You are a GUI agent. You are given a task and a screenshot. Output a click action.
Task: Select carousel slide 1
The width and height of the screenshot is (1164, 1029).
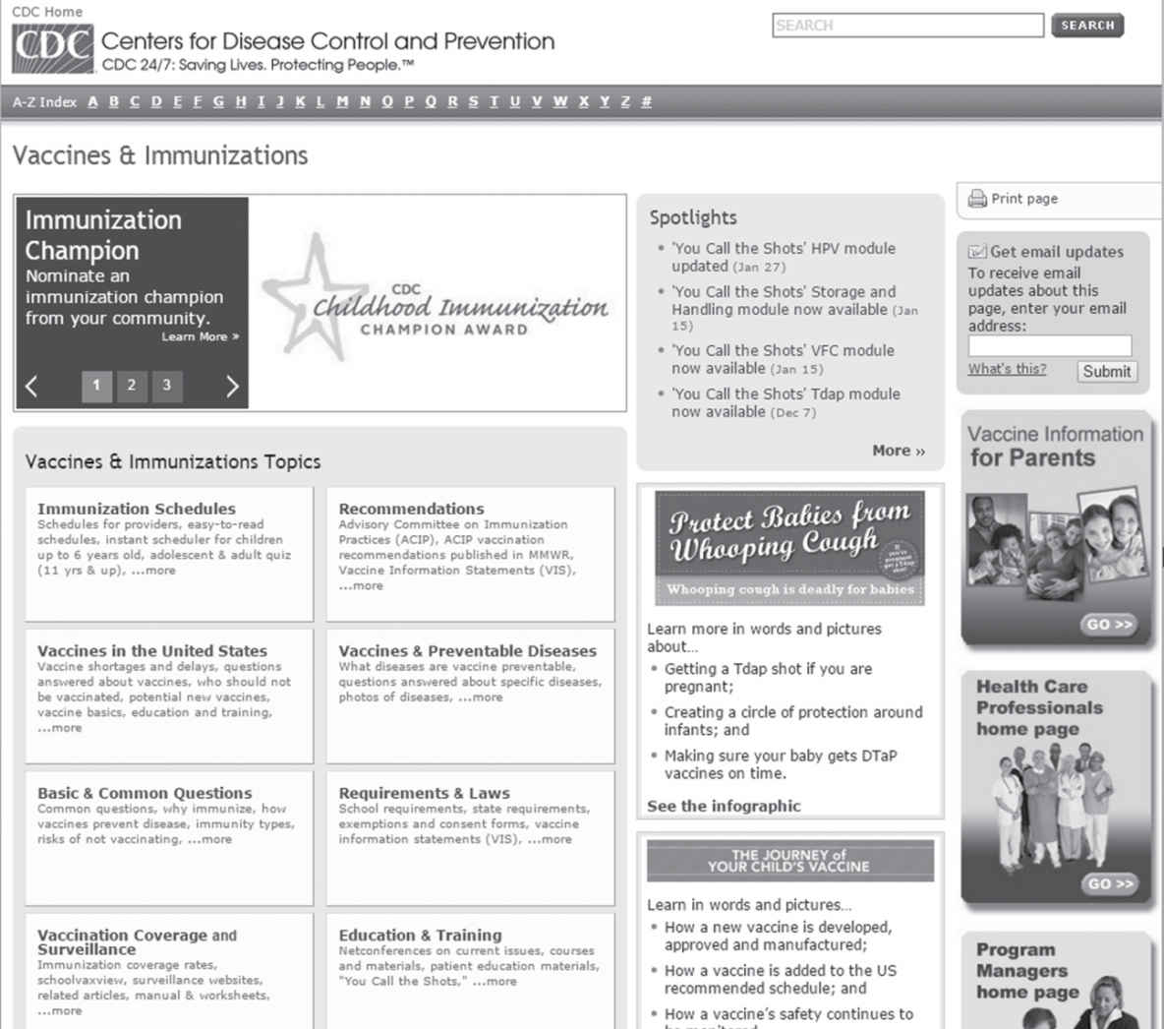tap(96, 386)
